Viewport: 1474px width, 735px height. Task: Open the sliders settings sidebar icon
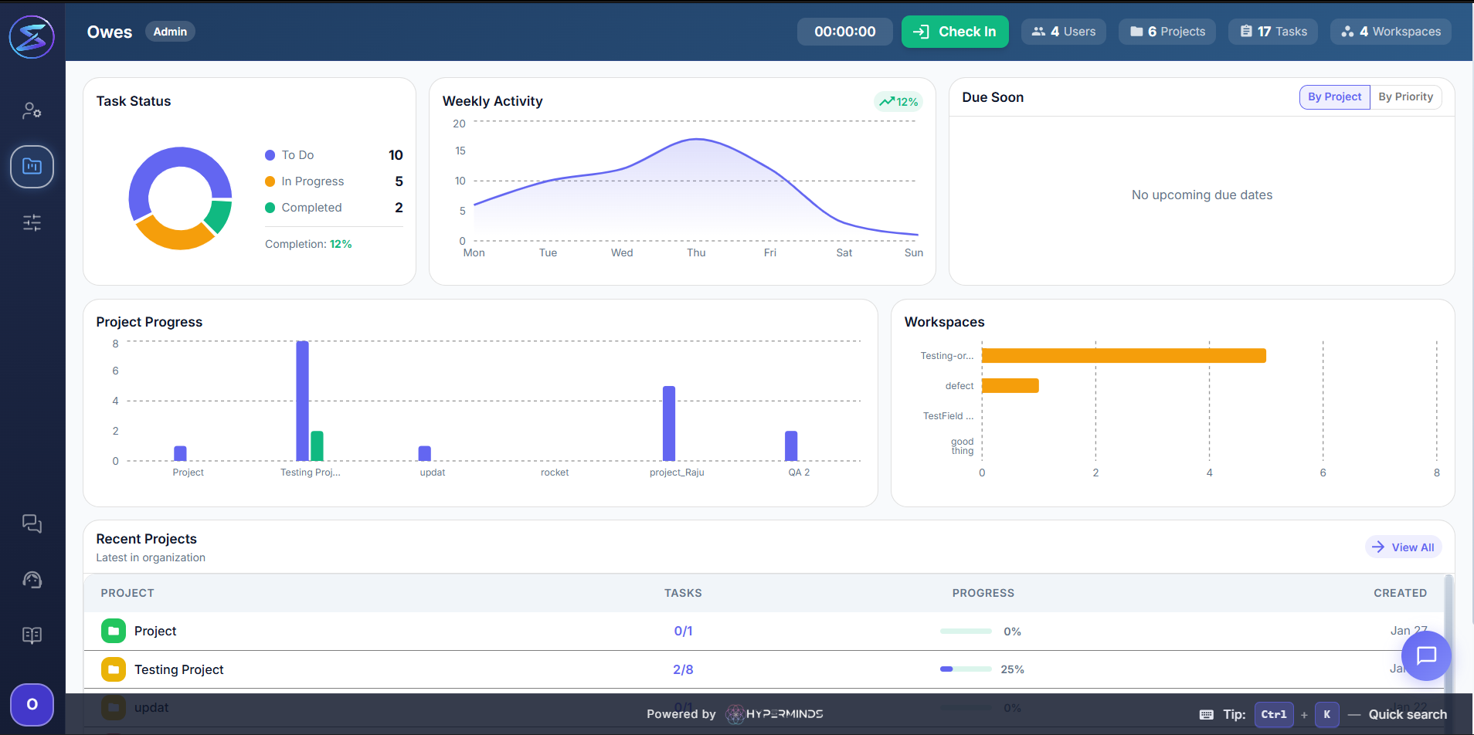[32, 223]
